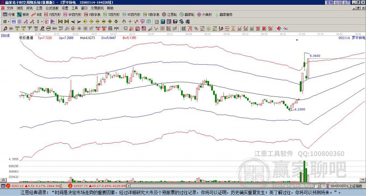Click the red circle target icon

click(x=73, y=29)
